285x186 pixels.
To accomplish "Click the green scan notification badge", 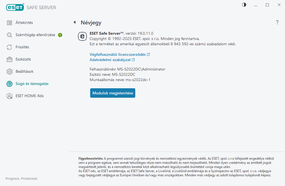I will pyautogui.click(x=60, y=35).
